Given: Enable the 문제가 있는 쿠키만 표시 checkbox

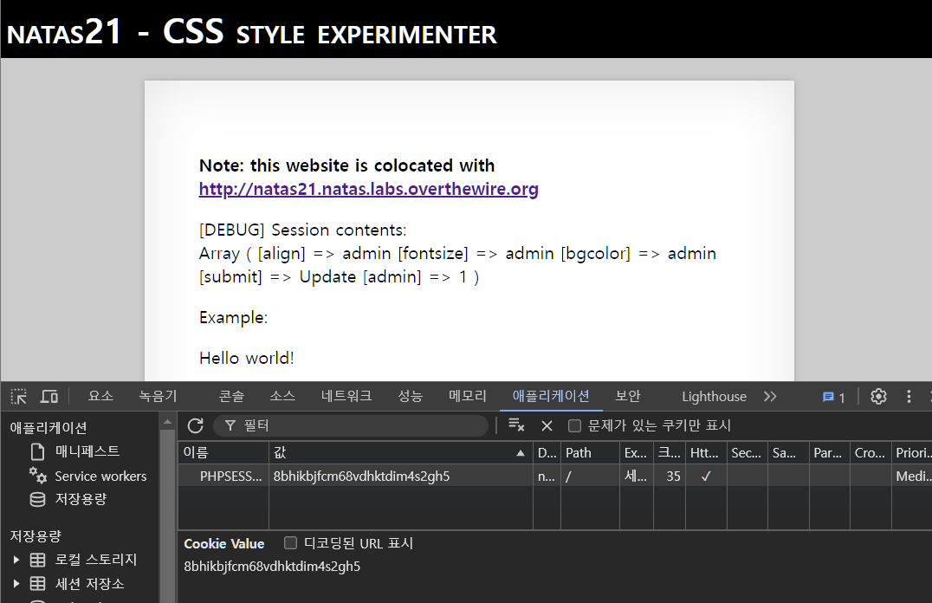Looking at the screenshot, I should click(x=574, y=425).
